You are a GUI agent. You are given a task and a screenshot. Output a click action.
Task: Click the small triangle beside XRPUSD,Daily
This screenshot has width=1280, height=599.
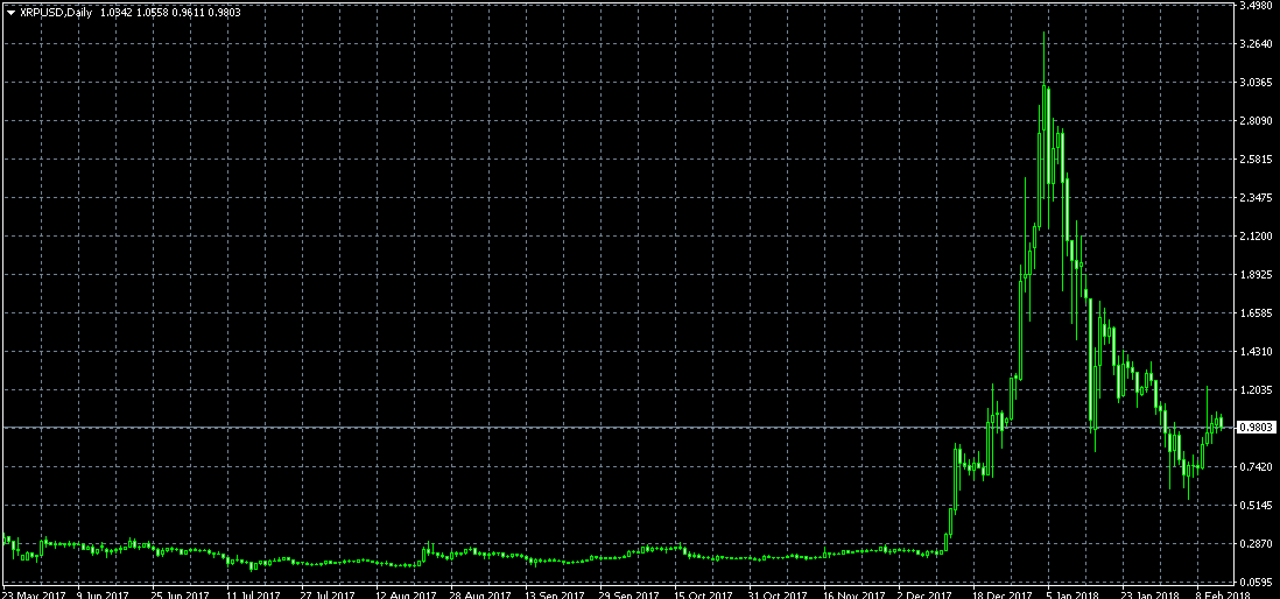[11, 13]
